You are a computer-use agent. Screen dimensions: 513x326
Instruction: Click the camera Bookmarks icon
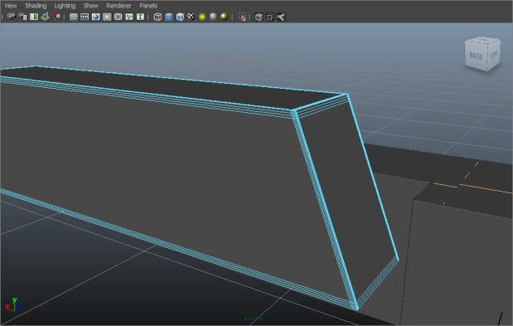coord(34,17)
